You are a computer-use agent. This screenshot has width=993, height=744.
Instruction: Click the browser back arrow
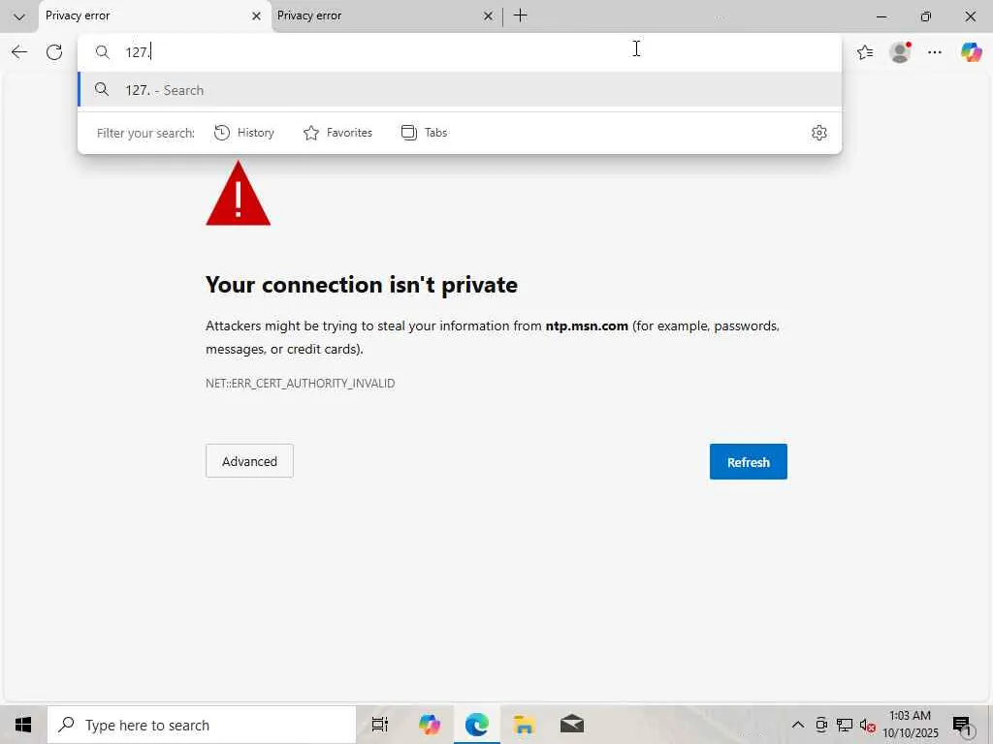coord(19,52)
